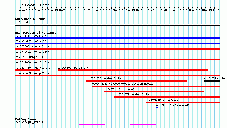Click the left red end block of esv2745403
The image size is (227, 128).
[x=16, y=76]
